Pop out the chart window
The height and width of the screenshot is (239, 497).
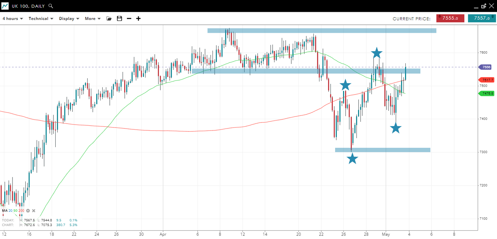[484, 6]
